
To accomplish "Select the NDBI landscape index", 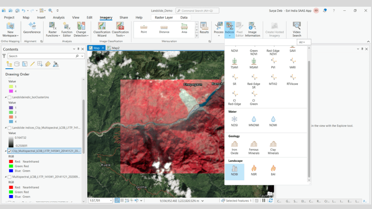I will [234, 171].
